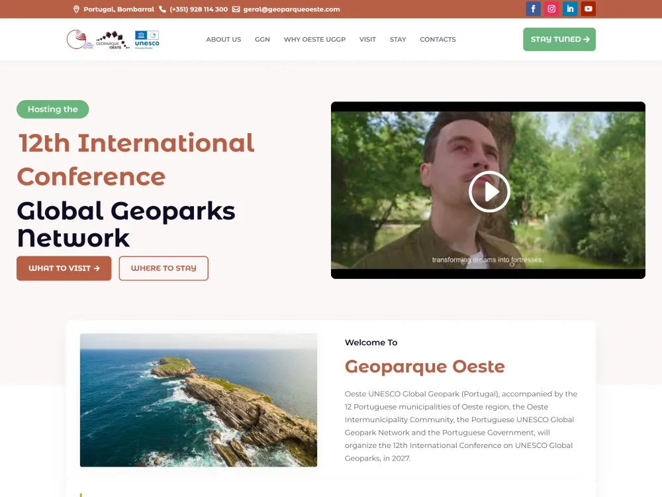The height and width of the screenshot is (497, 662).
Task: Click the UNESCO logo in header
Action: [147, 40]
